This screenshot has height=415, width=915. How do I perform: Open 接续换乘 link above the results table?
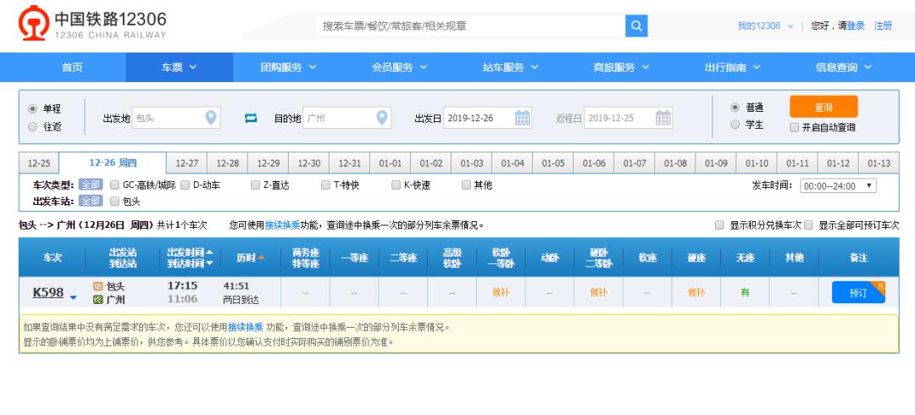pyautogui.click(x=282, y=225)
